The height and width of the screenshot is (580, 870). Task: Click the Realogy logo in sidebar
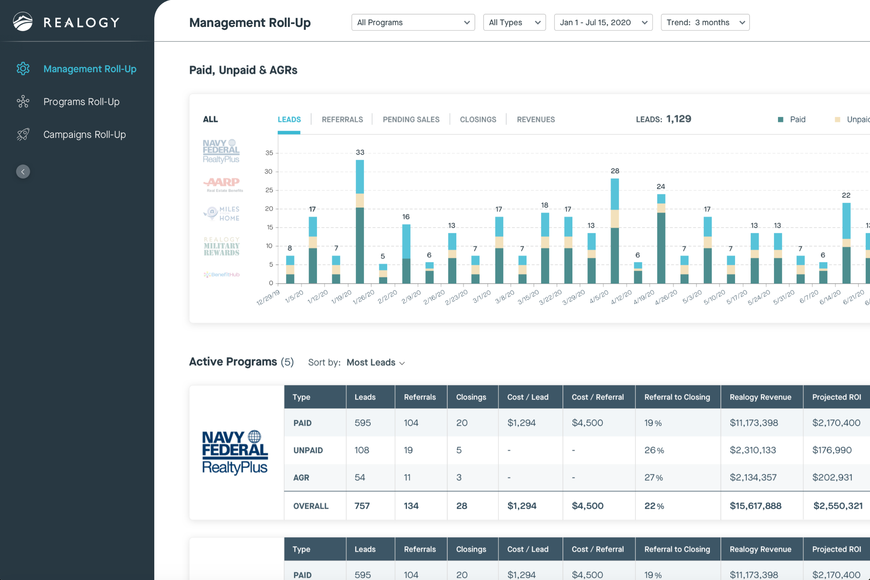[67, 22]
